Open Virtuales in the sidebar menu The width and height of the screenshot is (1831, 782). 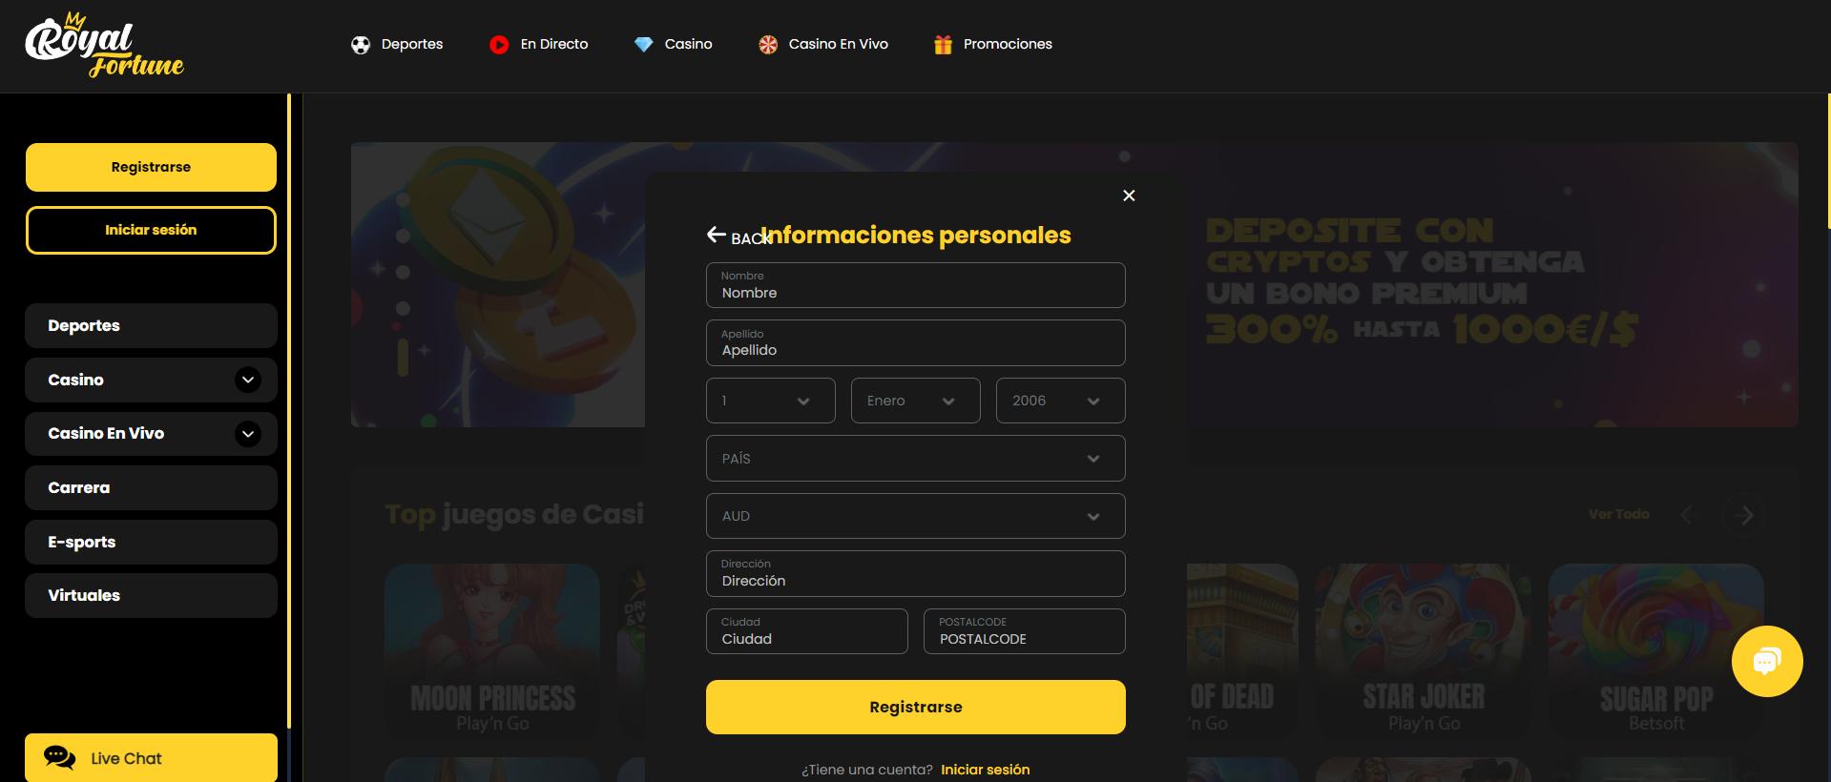151,595
